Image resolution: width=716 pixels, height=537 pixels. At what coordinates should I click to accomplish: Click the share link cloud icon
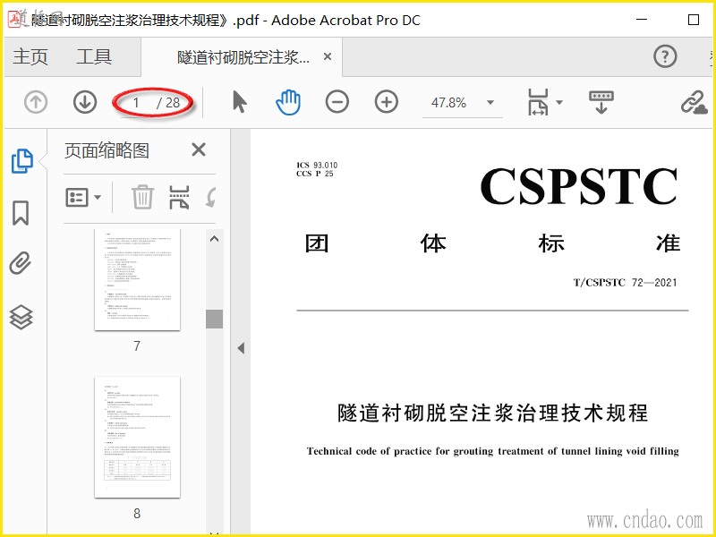point(695,102)
